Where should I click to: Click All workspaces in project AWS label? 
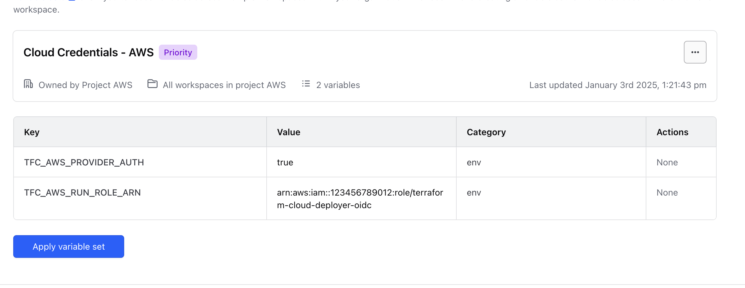click(224, 85)
